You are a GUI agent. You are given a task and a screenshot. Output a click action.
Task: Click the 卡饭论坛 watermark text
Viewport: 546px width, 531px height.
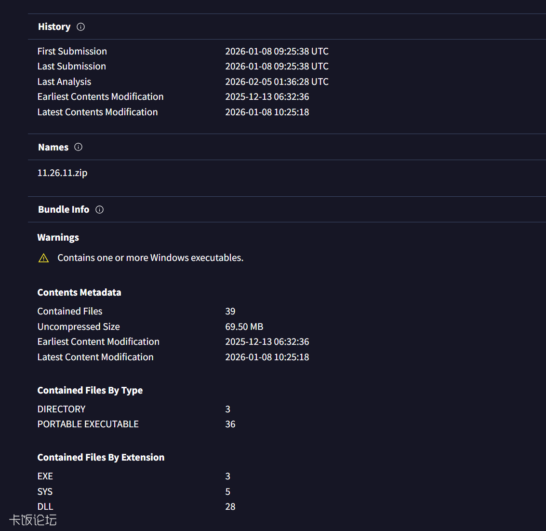click(x=32, y=520)
